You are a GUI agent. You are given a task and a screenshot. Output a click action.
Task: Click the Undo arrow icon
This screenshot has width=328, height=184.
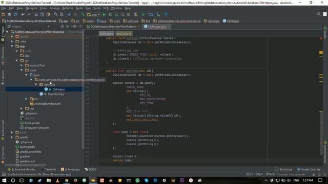pyautogui.click(x=23, y=14)
